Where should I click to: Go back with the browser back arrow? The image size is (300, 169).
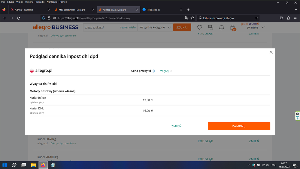[5, 18]
